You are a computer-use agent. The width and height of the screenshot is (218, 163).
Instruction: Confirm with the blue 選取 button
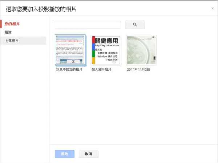[65, 154]
